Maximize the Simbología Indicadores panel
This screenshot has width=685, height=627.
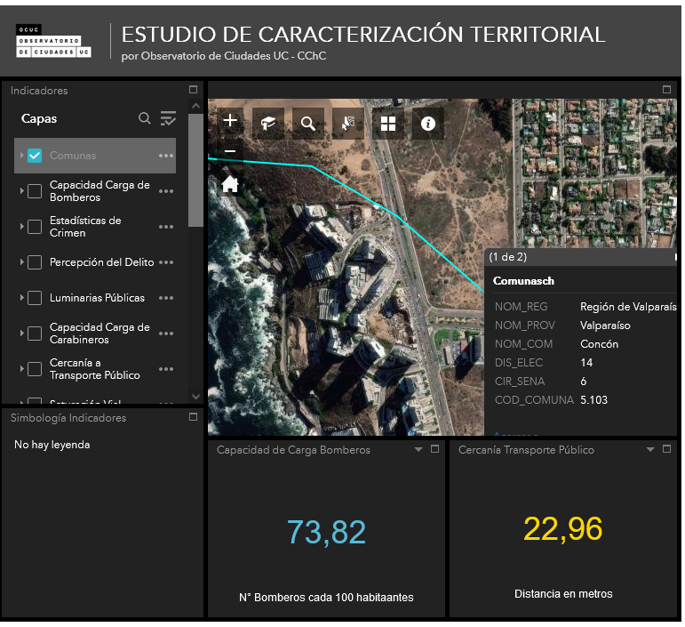pos(193,417)
